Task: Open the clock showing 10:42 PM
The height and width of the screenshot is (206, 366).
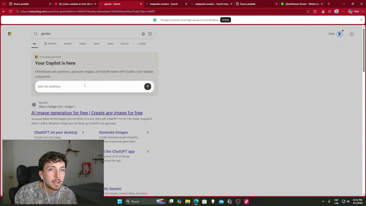Action: (x=357, y=201)
